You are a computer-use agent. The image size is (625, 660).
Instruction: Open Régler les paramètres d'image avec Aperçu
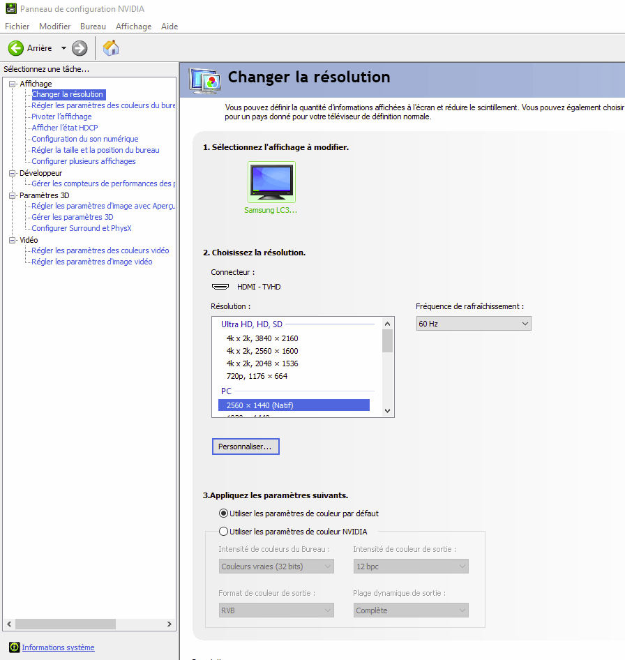point(103,206)
